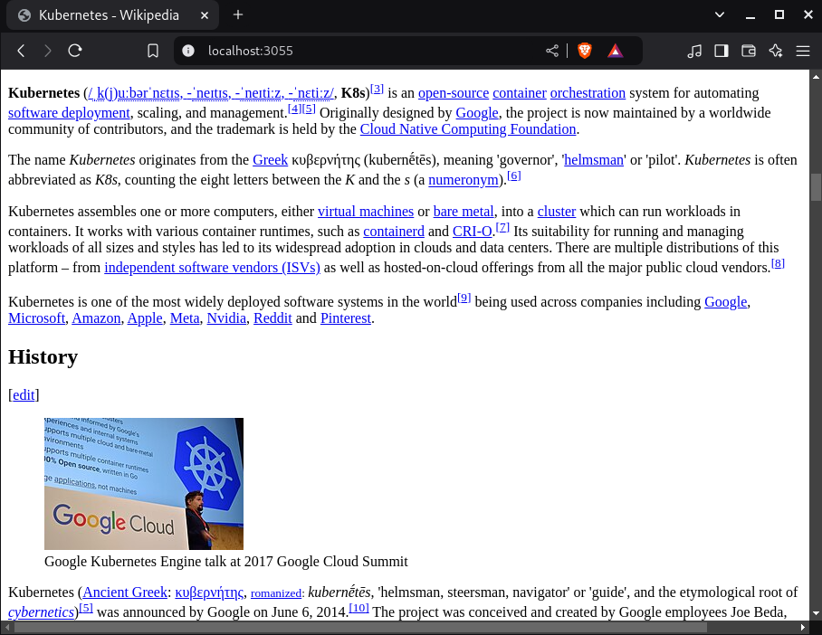This screenshot has height=635, width=822.
Task: Jump to citation reference [3]
Action: point(377,89)
